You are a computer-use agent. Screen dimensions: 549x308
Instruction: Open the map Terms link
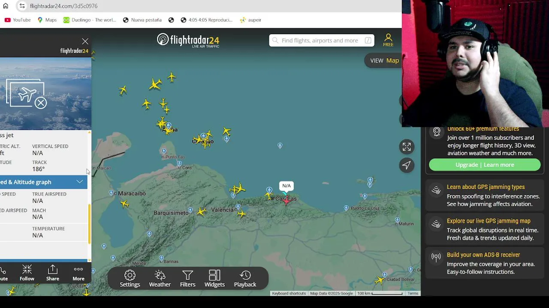(x=413, y=293)
